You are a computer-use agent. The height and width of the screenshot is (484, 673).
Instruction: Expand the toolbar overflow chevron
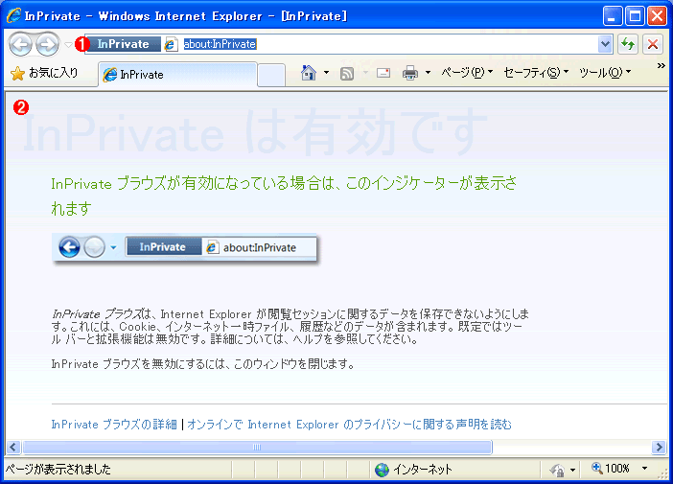coord(661,65)
